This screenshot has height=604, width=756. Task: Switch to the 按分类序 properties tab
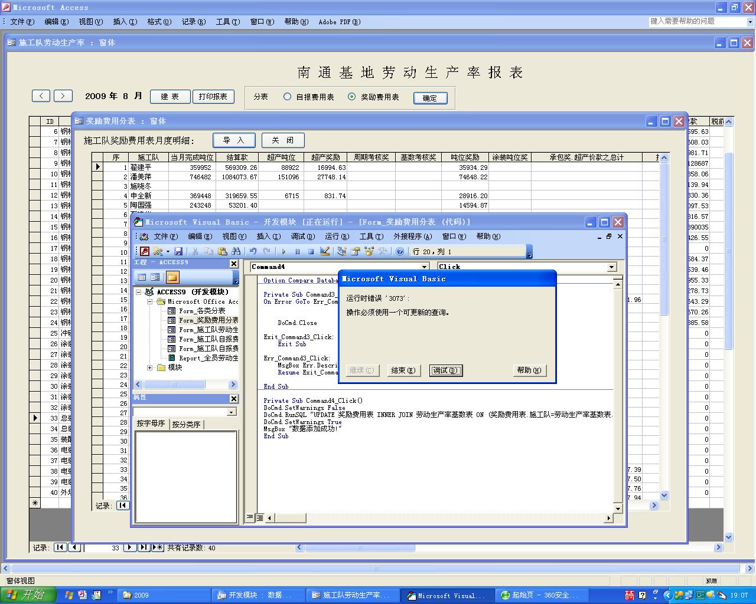[186, 424]
